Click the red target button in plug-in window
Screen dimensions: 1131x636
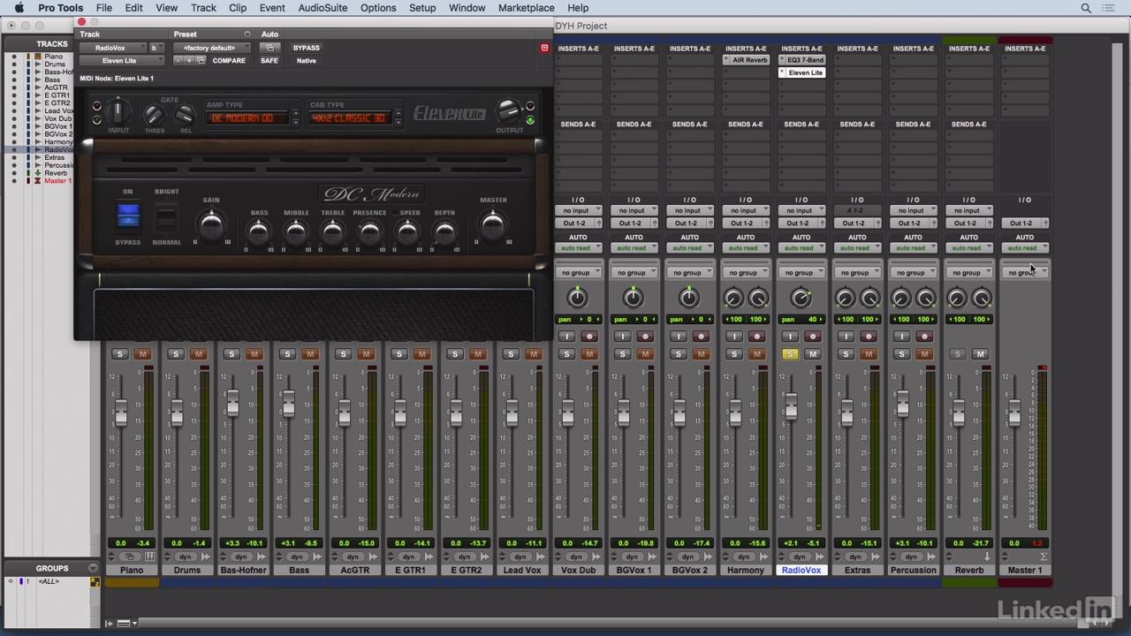(544, 48)
